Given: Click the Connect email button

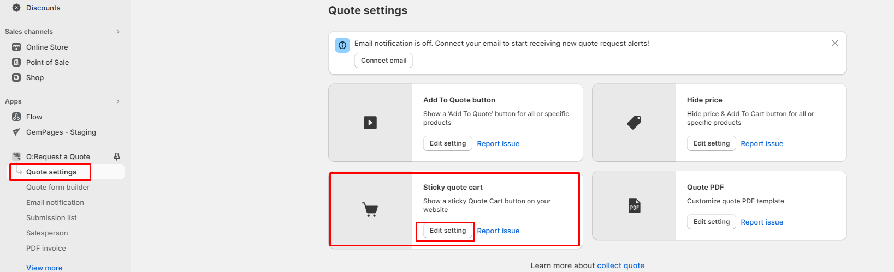Looking at the screenshot, I should (383, 61).
